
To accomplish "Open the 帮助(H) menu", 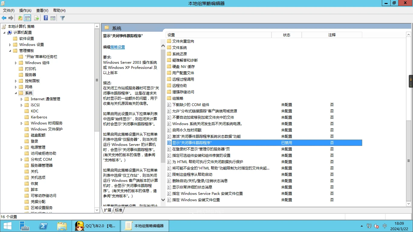I will click(59, 10).
